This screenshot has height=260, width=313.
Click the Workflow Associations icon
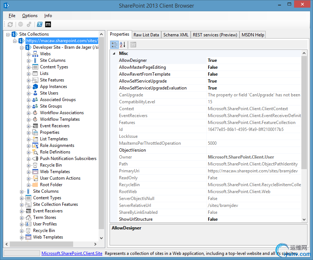point(35,113)
